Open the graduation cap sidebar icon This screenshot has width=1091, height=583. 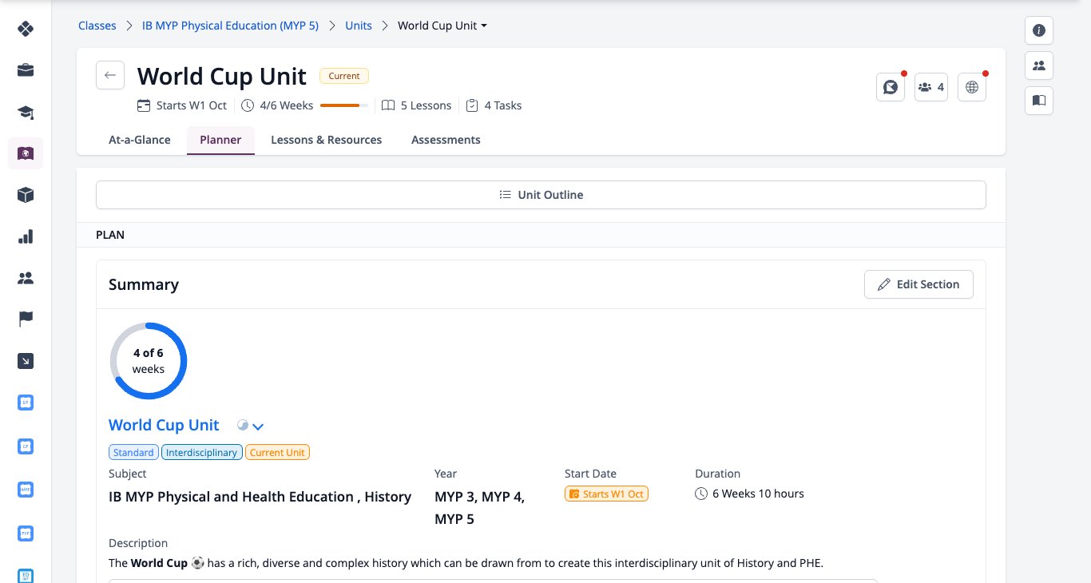click(26, 112)
